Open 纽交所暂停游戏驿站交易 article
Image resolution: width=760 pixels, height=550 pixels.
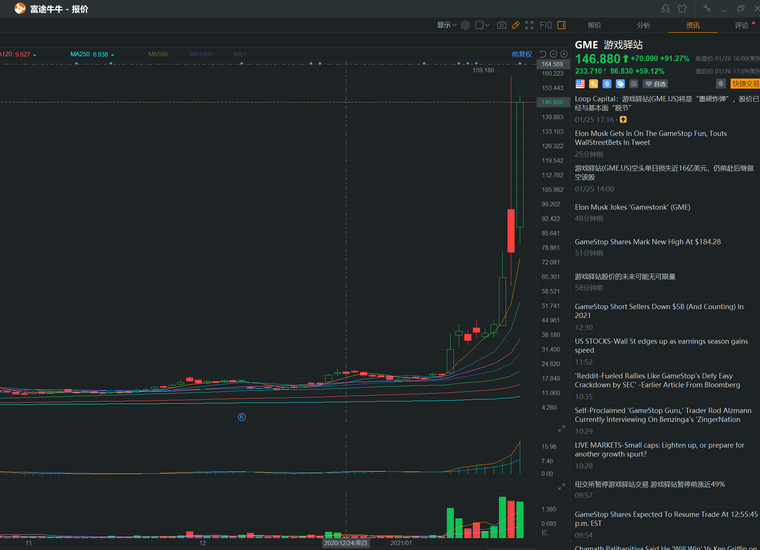point(665,490)
